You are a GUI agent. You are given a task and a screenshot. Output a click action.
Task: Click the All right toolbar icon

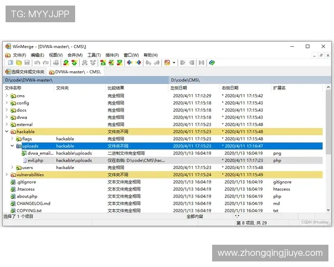pyautogui.click(x=183, y=63)
